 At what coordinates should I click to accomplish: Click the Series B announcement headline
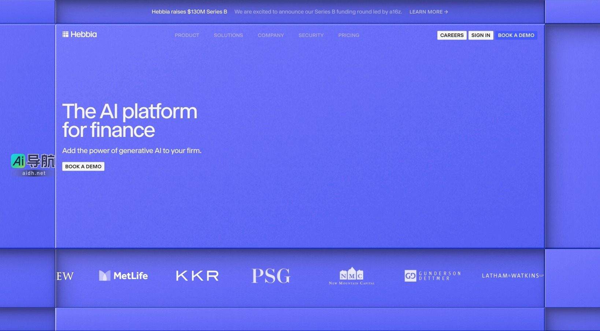tap(189, 12)
